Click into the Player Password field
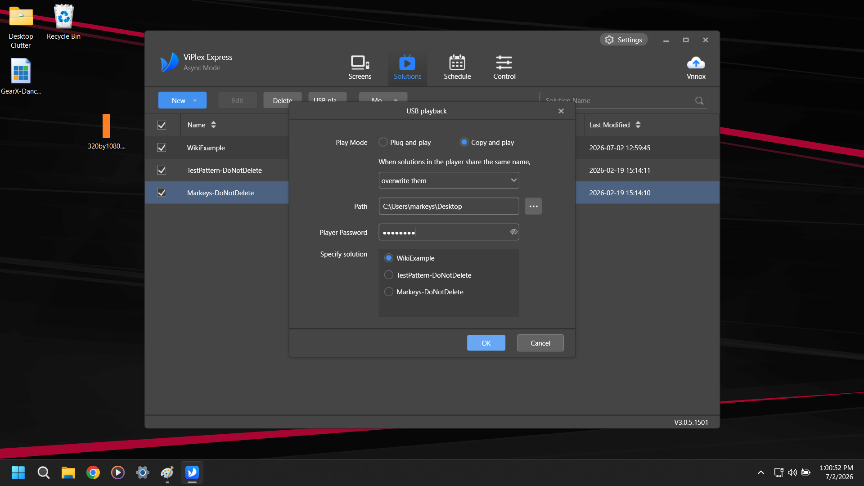 point(449,232)
